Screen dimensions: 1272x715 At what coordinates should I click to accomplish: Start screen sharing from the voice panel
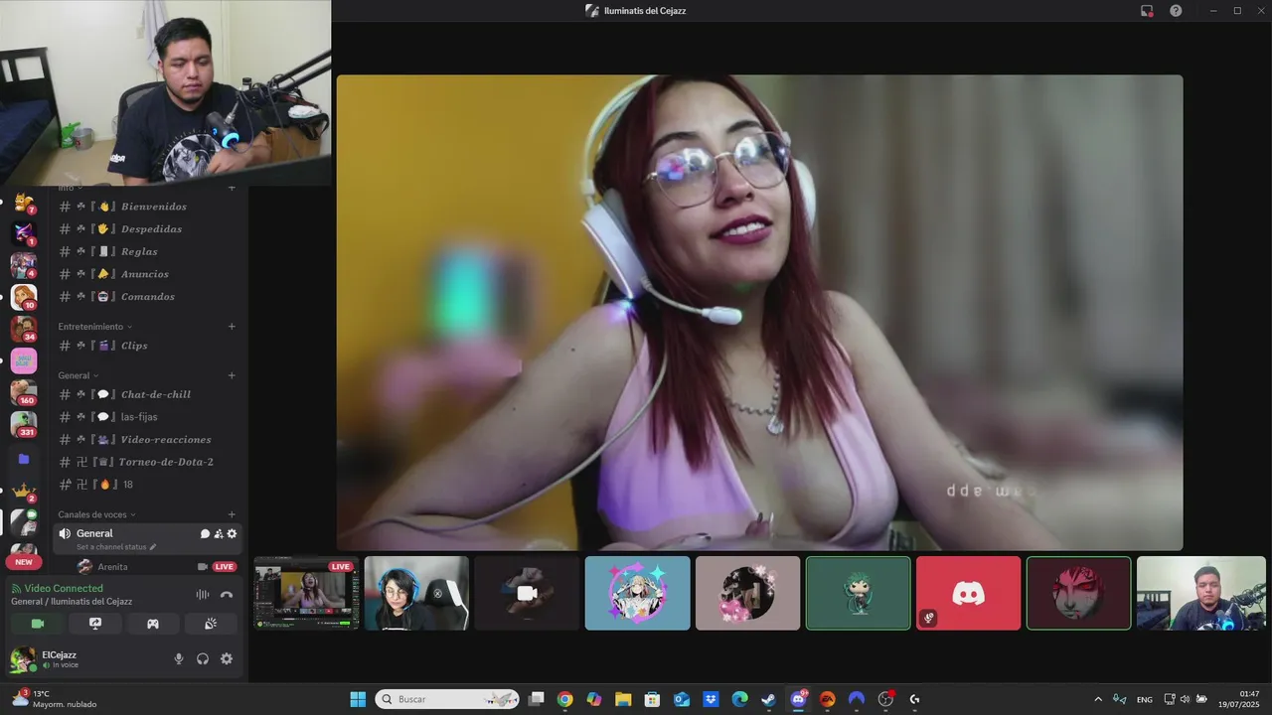coord(95,624)
